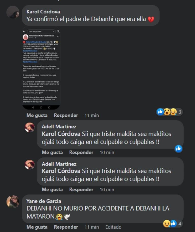
Task: Open Yane de Garcia's name link
Action: point(44,201)
